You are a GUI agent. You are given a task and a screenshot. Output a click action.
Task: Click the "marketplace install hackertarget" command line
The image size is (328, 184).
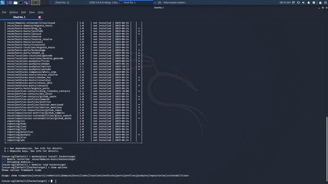38,156
